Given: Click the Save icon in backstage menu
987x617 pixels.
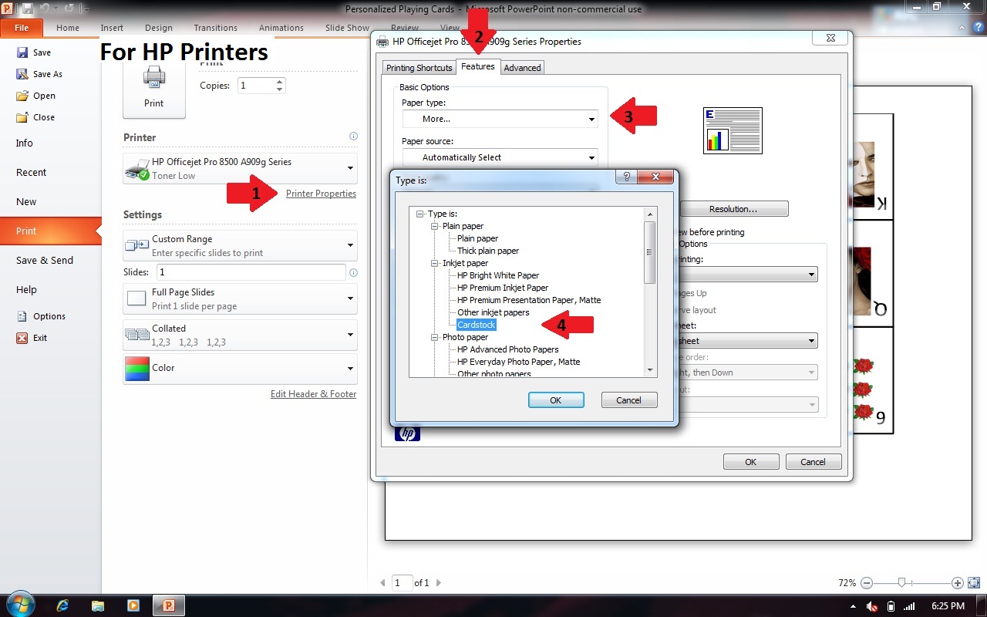Looking at the screenshot, I should (x=22, y=52).
